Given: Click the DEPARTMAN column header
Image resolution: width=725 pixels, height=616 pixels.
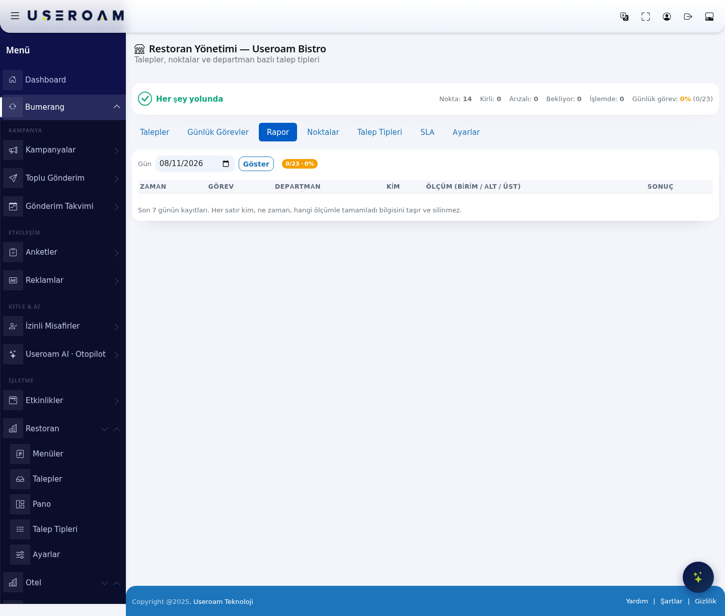Looking at the screenshot, I should click(x=298, y=186).
